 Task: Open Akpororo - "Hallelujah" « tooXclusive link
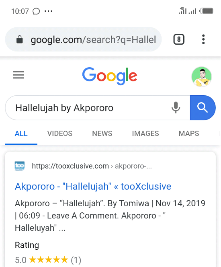tap(93, 186)
